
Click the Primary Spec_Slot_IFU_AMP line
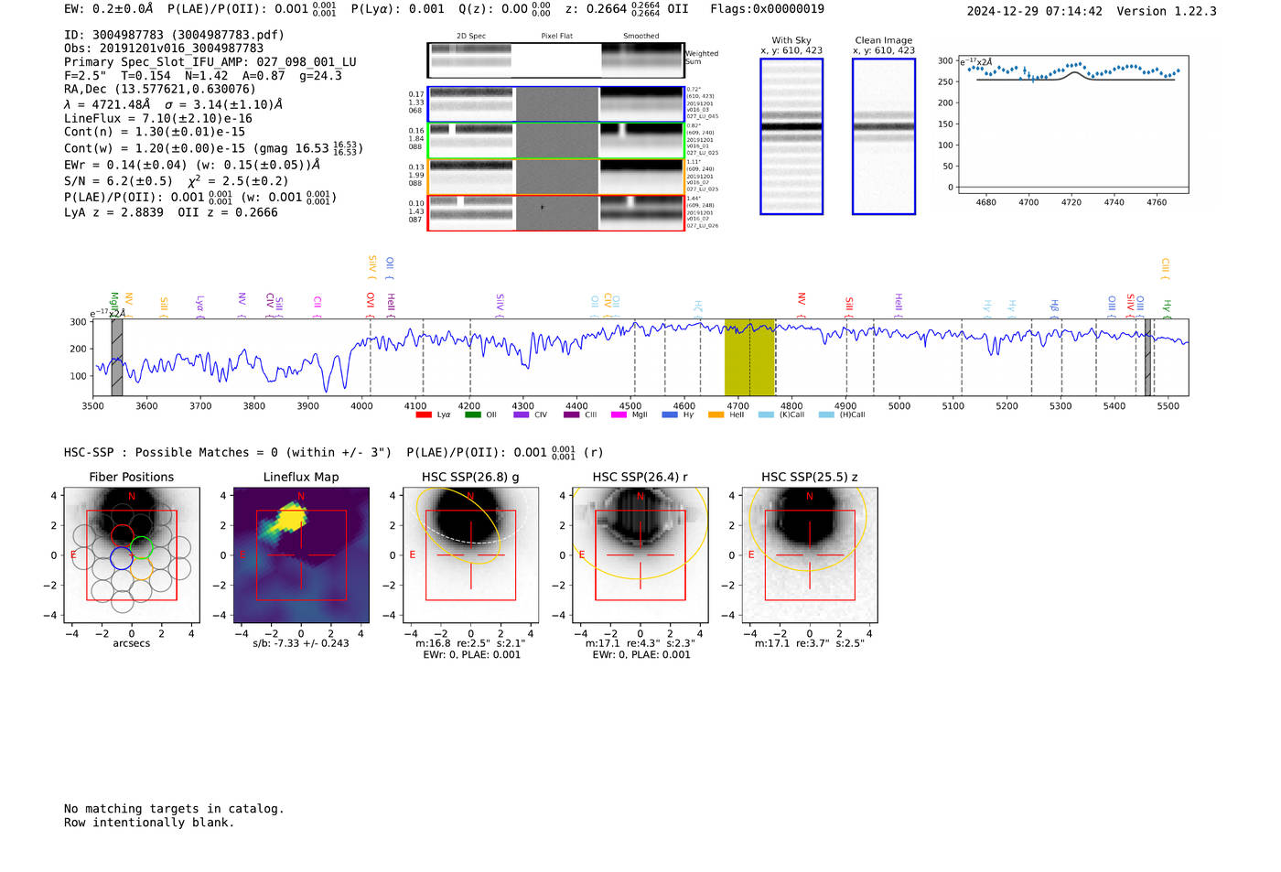210,62
